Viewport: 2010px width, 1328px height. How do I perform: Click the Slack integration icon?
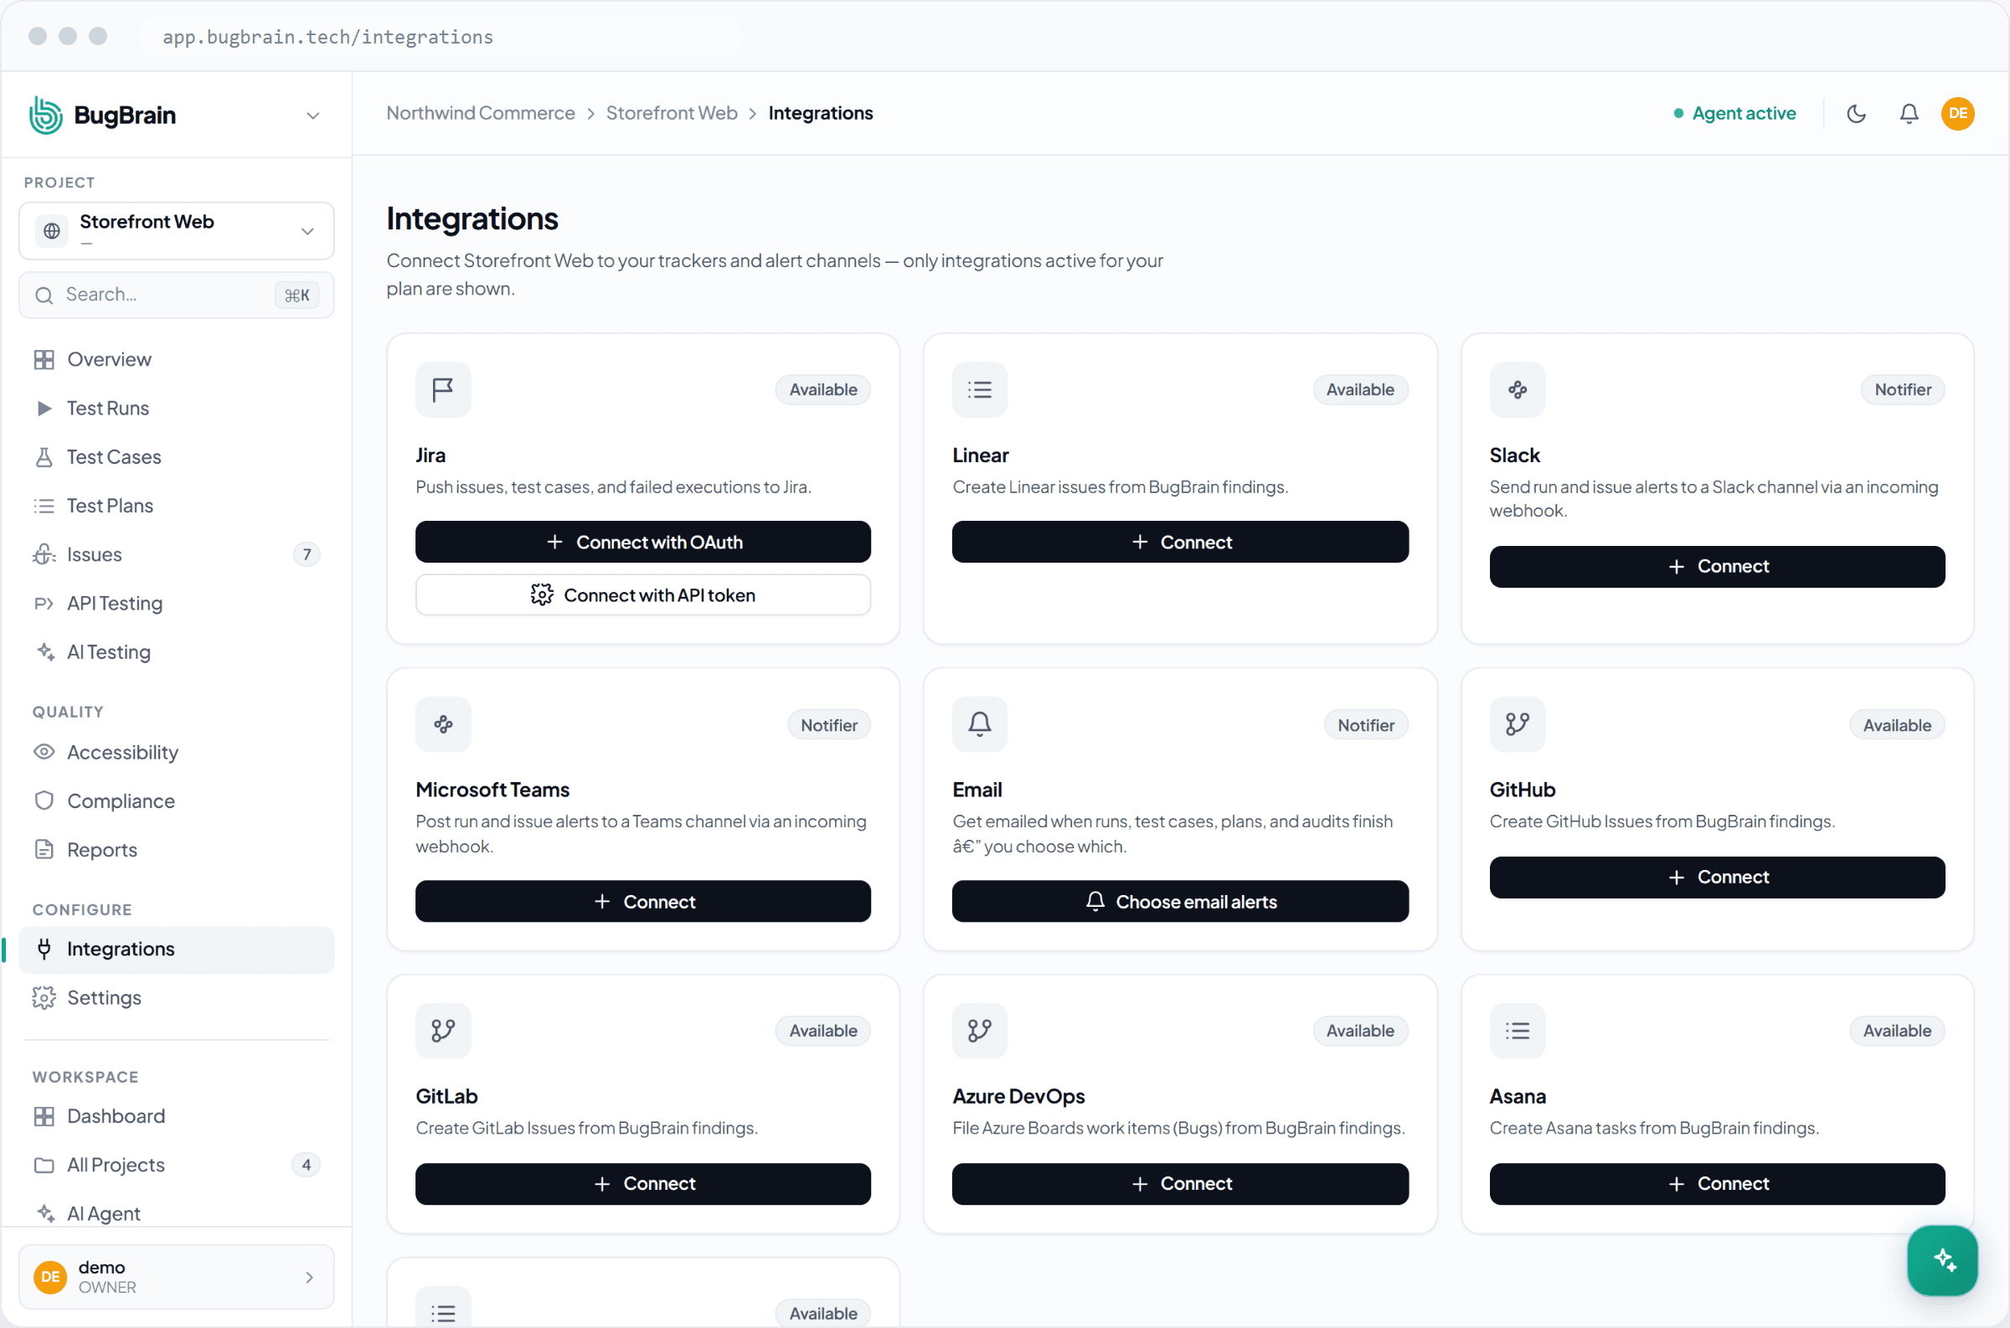pyautogui.click(x=1517, y=389)
